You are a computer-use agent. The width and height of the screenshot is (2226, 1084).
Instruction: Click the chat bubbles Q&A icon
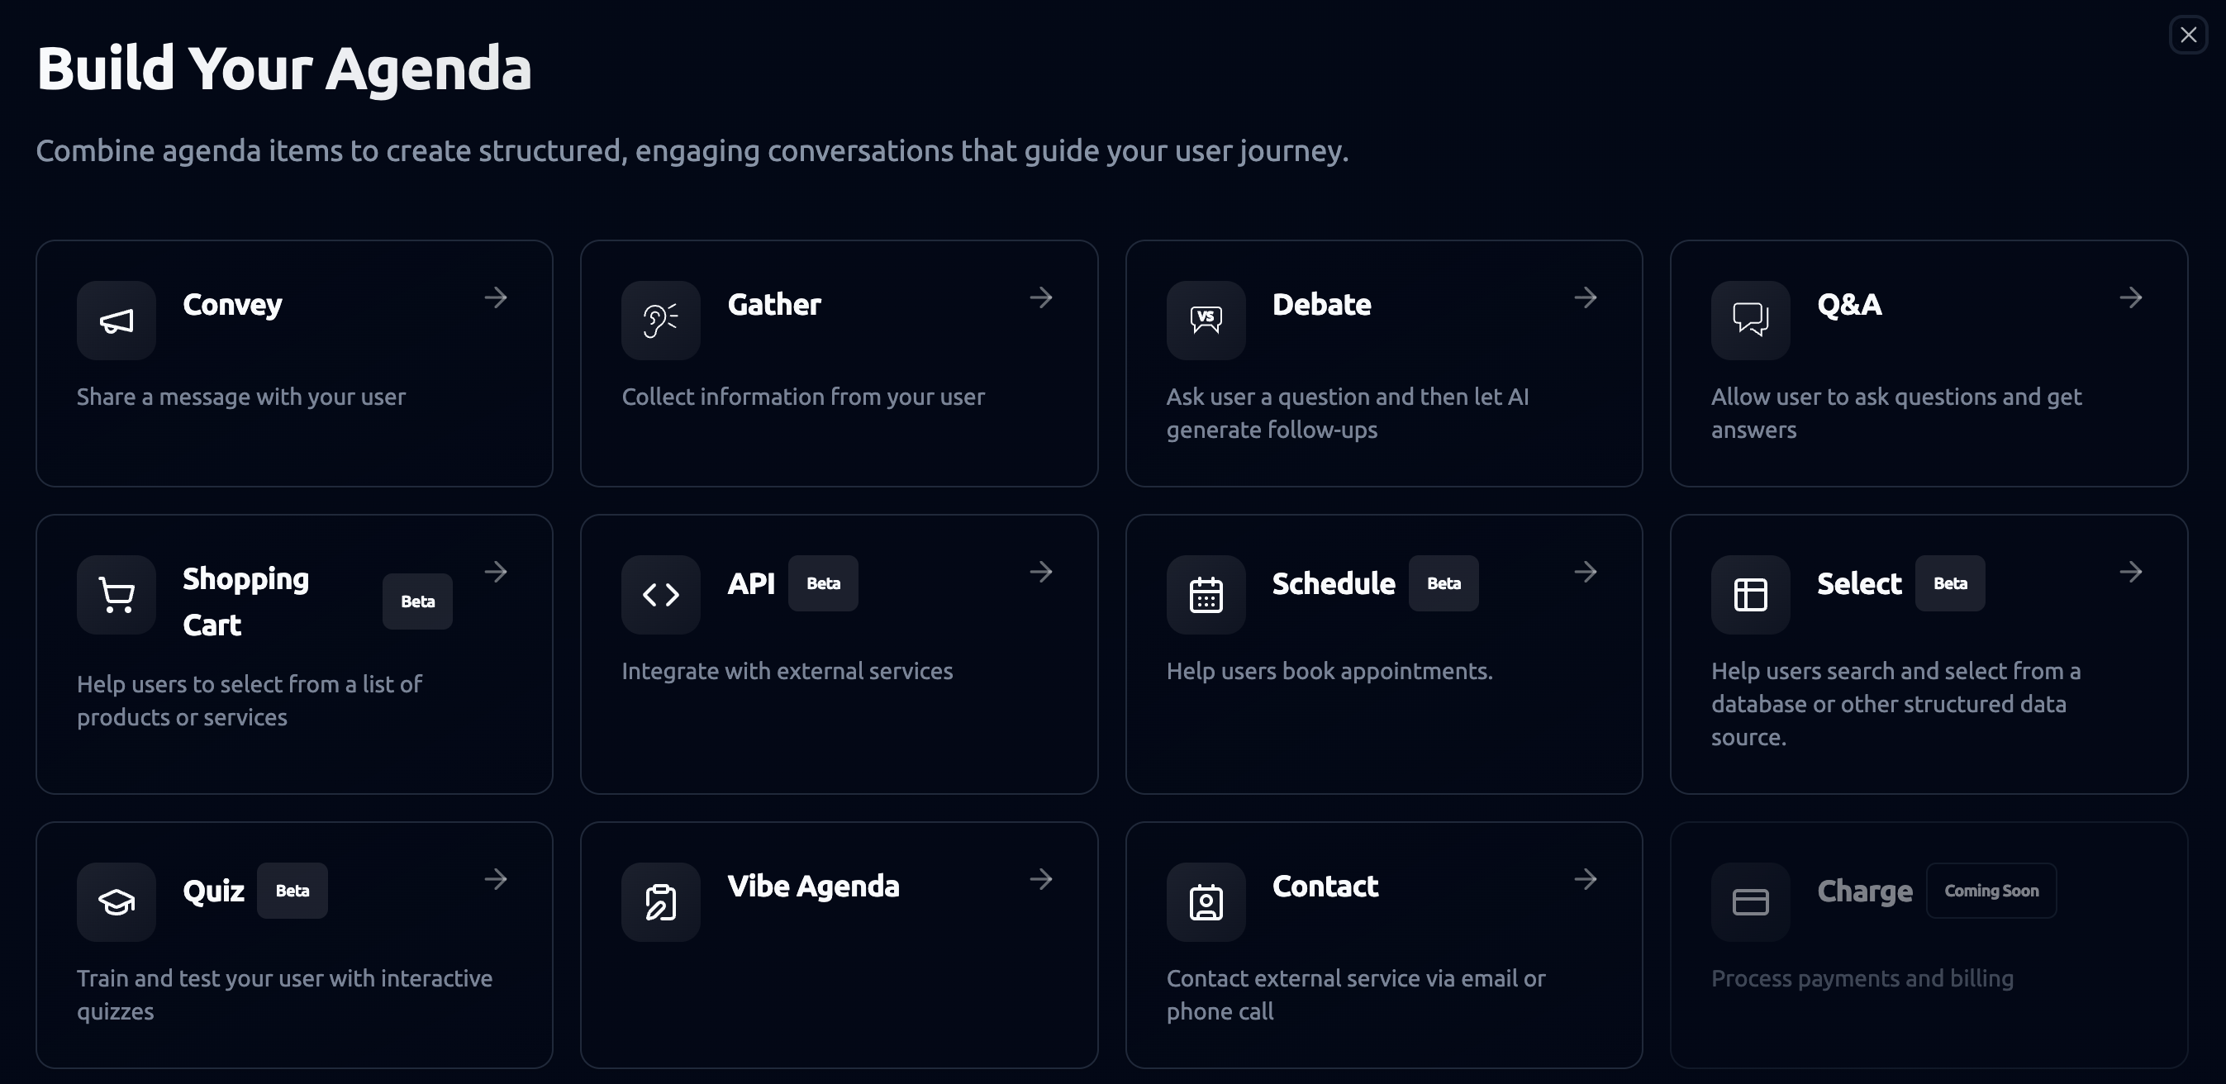point(1750,321)
